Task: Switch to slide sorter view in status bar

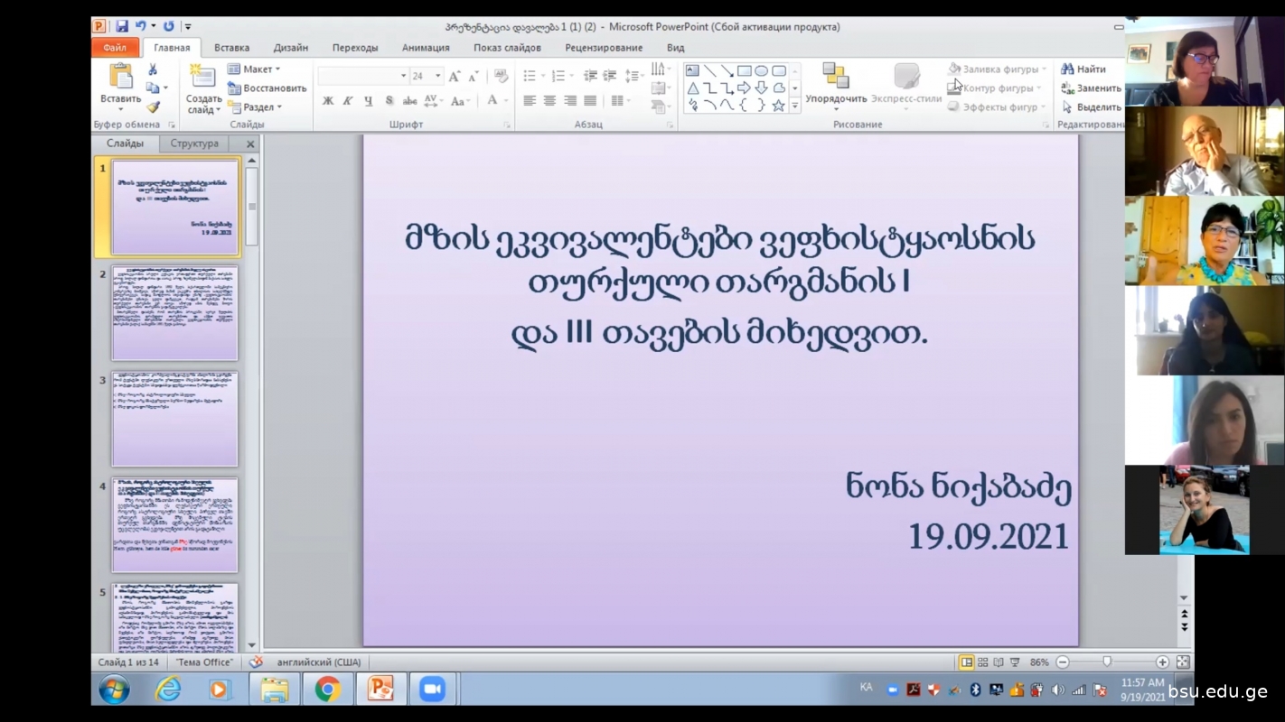Action: click(x=982, y=662)
